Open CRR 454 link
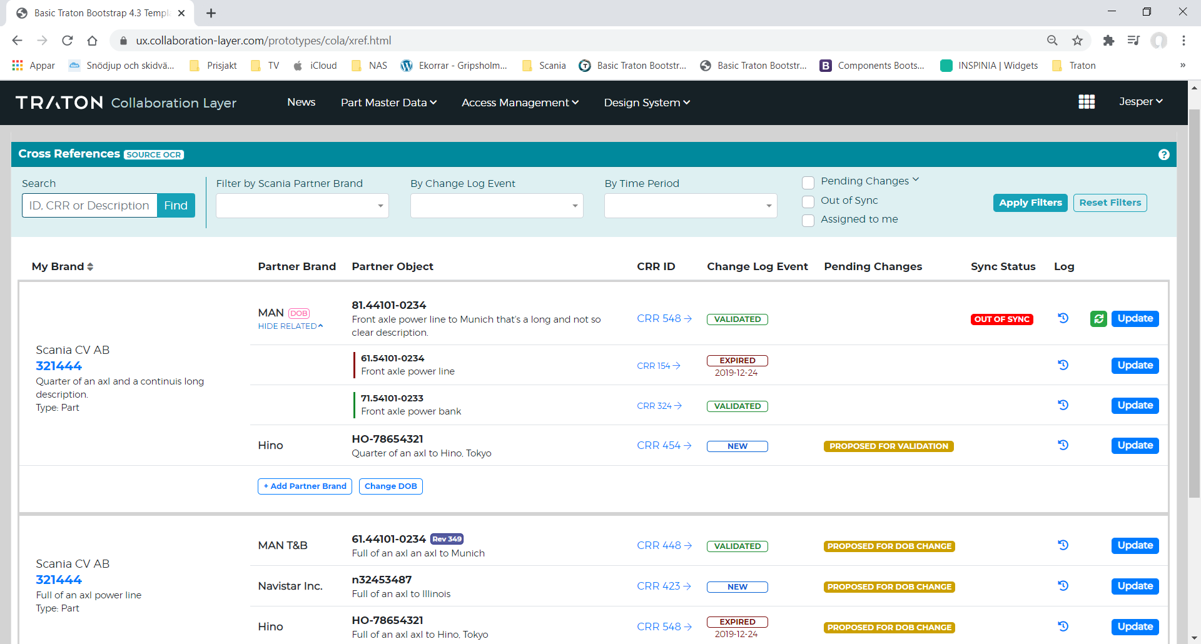1201x644 pixels. coord(664,445)
